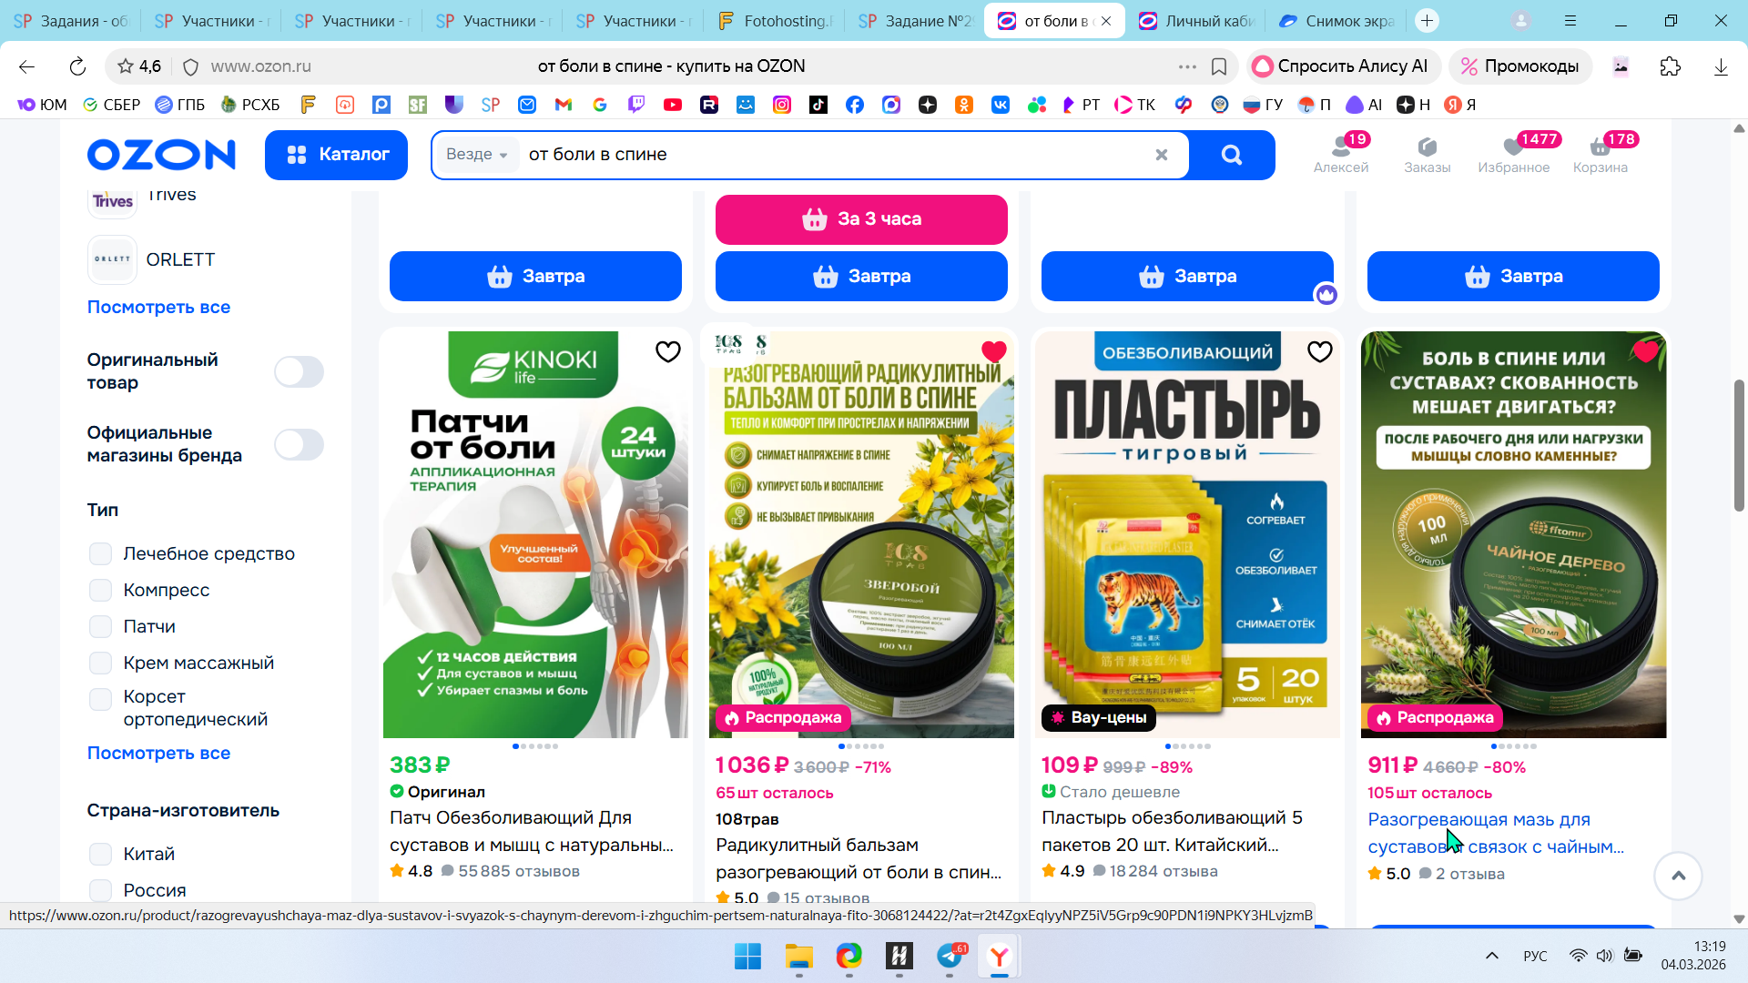
Task: Favorite the tiger plaster product heart
Action: pos(1319,351)
